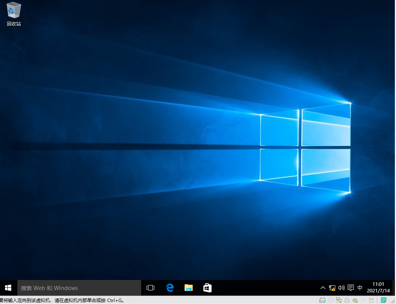
Task: Click the VM printer status icon
Action: coord(347,301)
